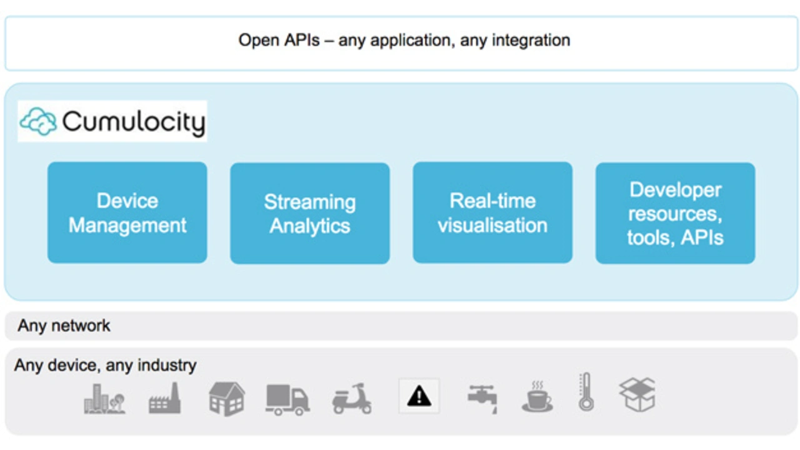Open the Real-time visualisation box
The height and width of the screenshot is (450, 800).
coord(492,213)
